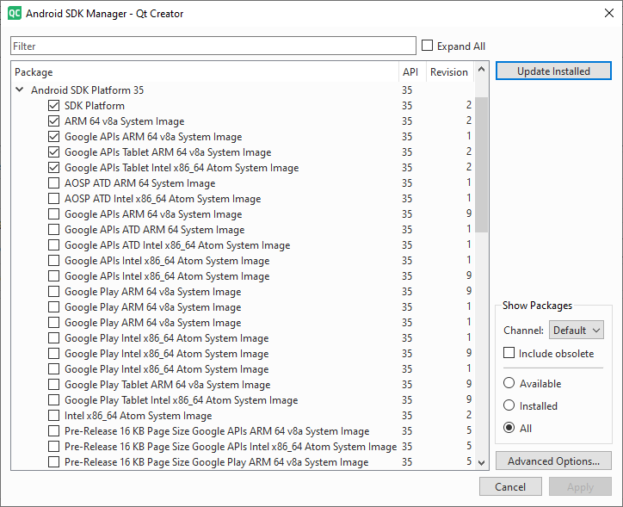Click the Update Installed button
Viewport: 623px width, 507px height.
[553, 71]
